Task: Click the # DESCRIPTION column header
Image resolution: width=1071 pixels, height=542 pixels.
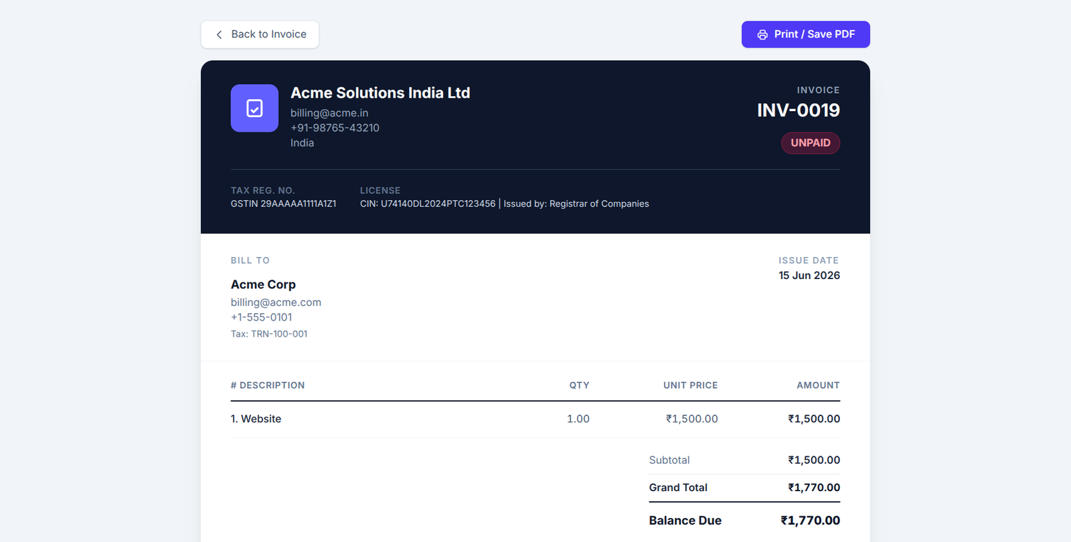Action: pyautogui.click(x=267, y=385)
